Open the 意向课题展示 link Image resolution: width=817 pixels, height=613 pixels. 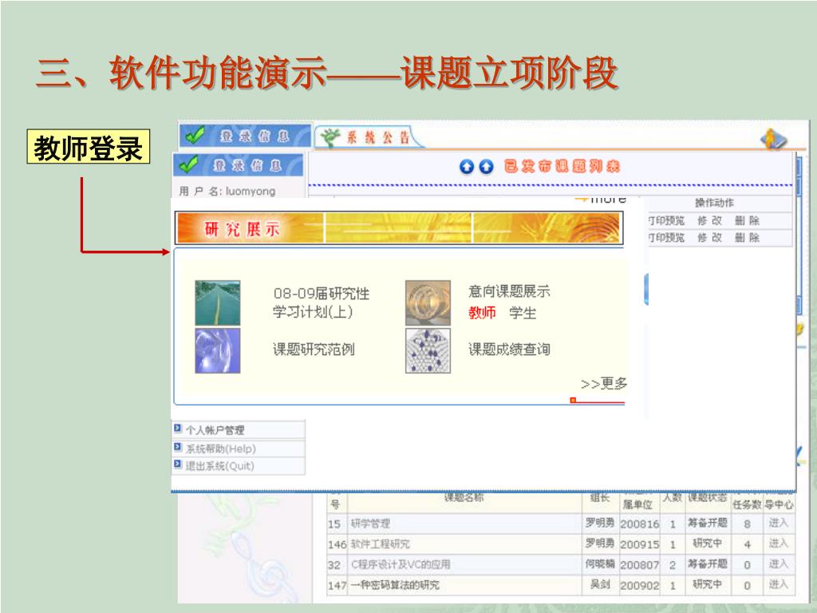[x=509, y=291]
